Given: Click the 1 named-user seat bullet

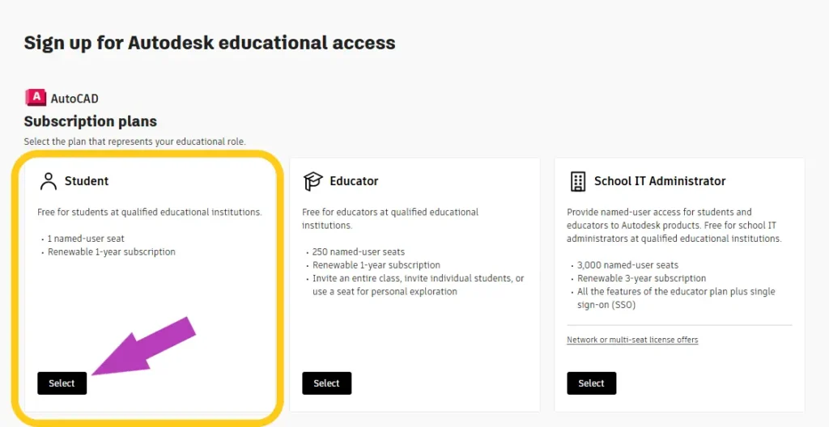Looking at the screenshot, I should tap(86, 239).
